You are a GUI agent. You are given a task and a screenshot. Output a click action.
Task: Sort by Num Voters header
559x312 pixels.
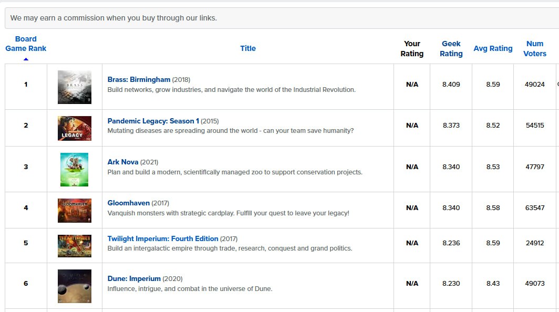pyautogui.click(x=535, y=48)
